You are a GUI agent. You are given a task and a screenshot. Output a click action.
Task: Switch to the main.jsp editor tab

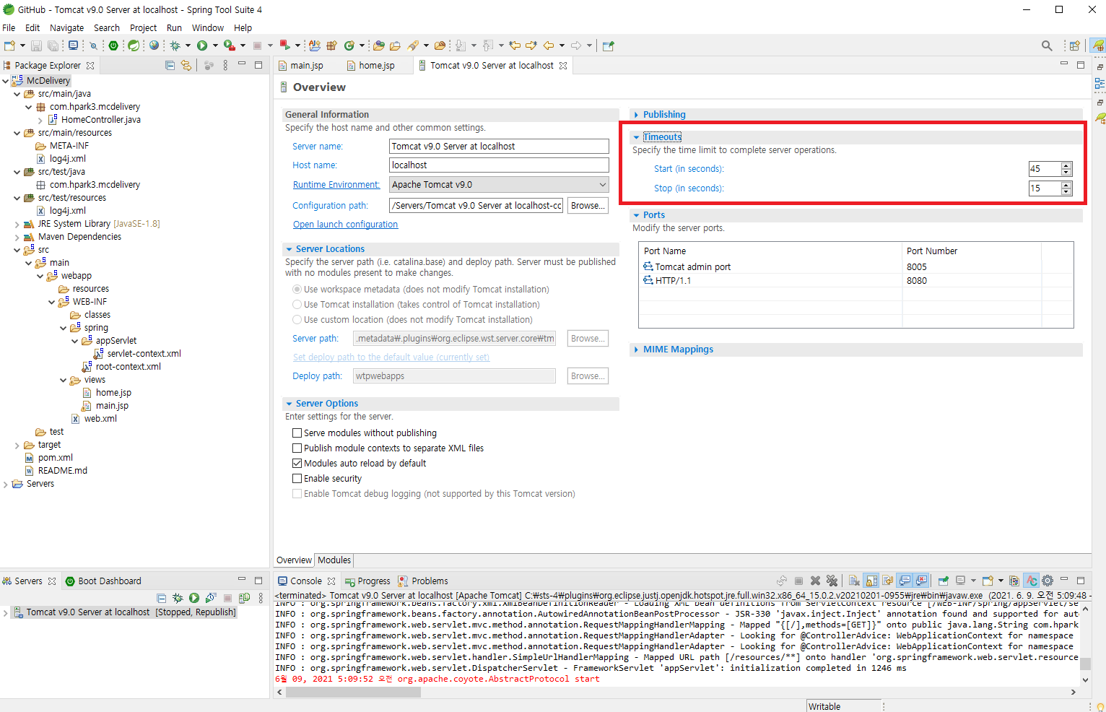[307, 65]
